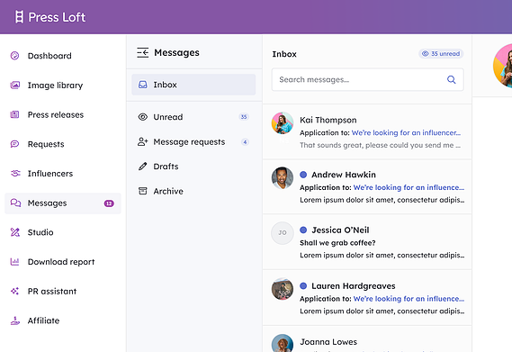
Task: Open Andrew Hawkin's message
Action: [367, 186]
